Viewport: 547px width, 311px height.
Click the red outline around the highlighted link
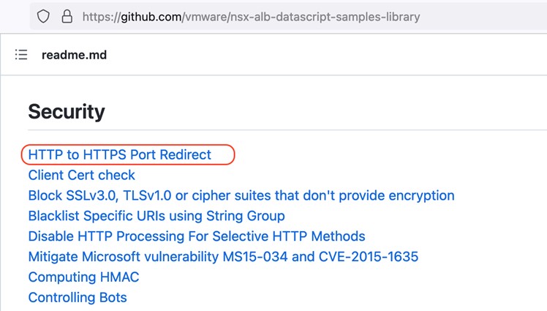click(x=233, y=154)
